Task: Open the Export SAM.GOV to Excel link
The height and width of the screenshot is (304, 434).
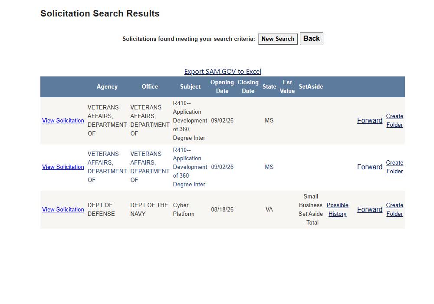Action: (223, 71)
